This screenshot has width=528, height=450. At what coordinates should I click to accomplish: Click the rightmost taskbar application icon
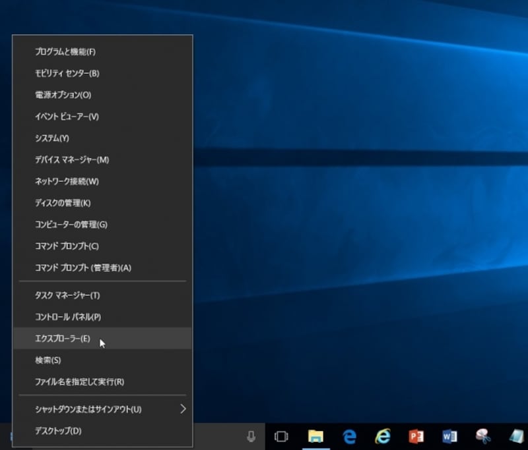(517, 436)
